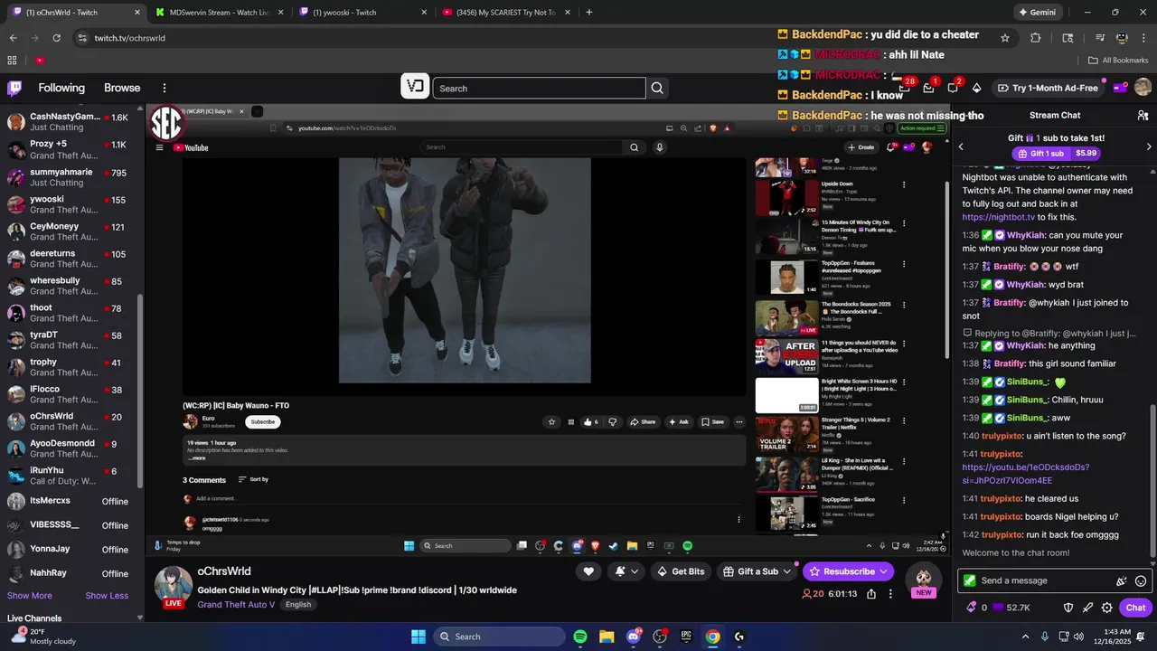Click Show Less in followed channels
This screenshot has height=651, width=1157.
pyautogui.click(x=107, y=596)
